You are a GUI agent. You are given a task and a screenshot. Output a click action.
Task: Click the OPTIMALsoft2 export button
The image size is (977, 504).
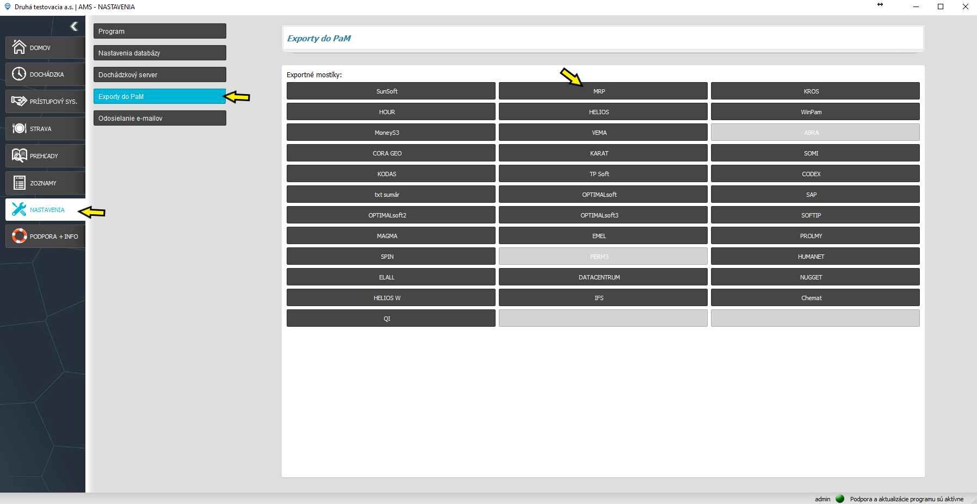point(391,215)
